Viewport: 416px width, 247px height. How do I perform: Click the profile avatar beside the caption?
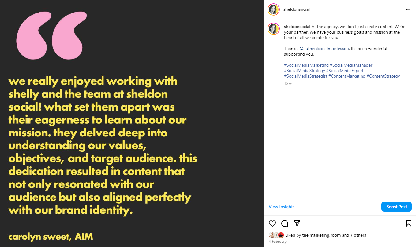point(274,28)
